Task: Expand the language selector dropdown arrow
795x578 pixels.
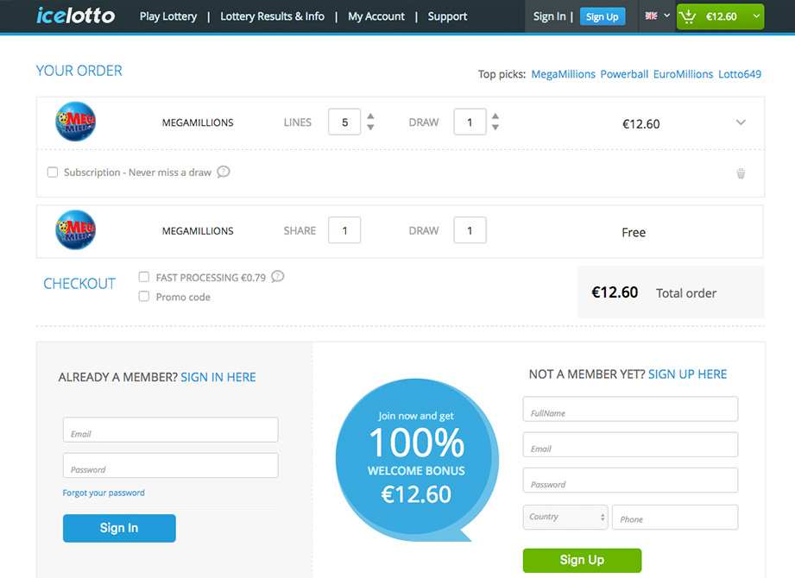Action: [x=666, y=16]
